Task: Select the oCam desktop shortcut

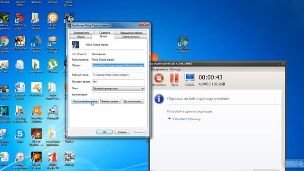Action: 4,66
